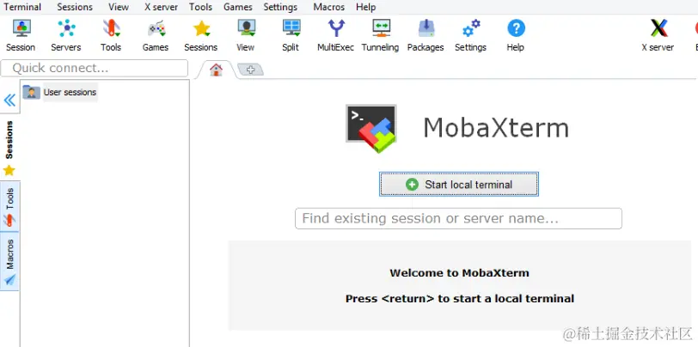Switch to the Tools side tab
Viewport: 698px width, 347px height.
coord(9,206)
